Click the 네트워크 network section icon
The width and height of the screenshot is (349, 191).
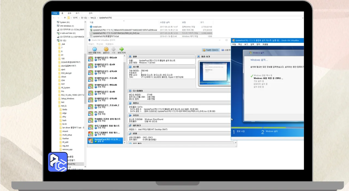click(130, 125)
